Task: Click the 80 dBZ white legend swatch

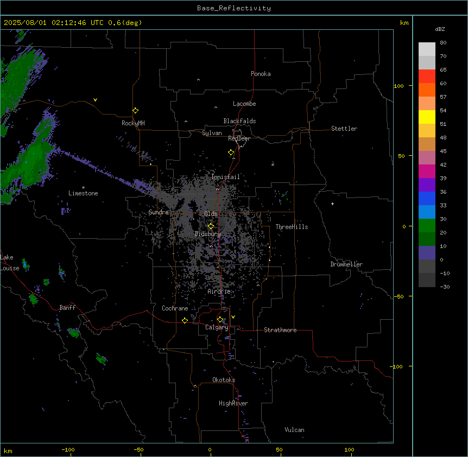Action: [x=427, y=49]
